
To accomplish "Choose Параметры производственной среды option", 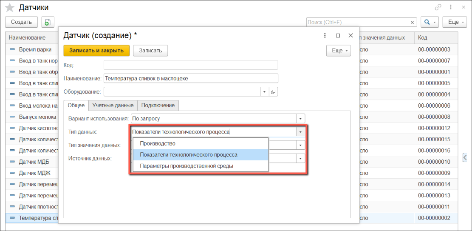I will [x=187, y=166].
